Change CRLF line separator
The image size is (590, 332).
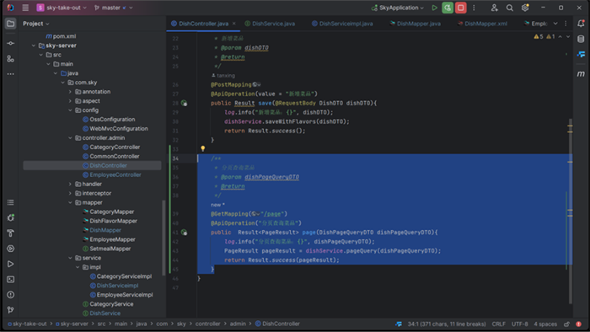pyautogui.click(x=499, y=324)
